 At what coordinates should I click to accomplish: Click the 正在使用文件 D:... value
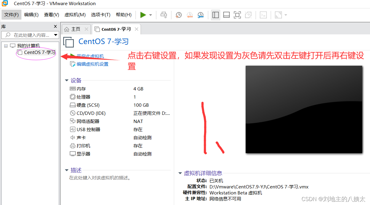click(x=152, y=113)
